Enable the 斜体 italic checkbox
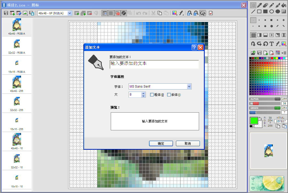288x193 pixels. pos(169,95)
